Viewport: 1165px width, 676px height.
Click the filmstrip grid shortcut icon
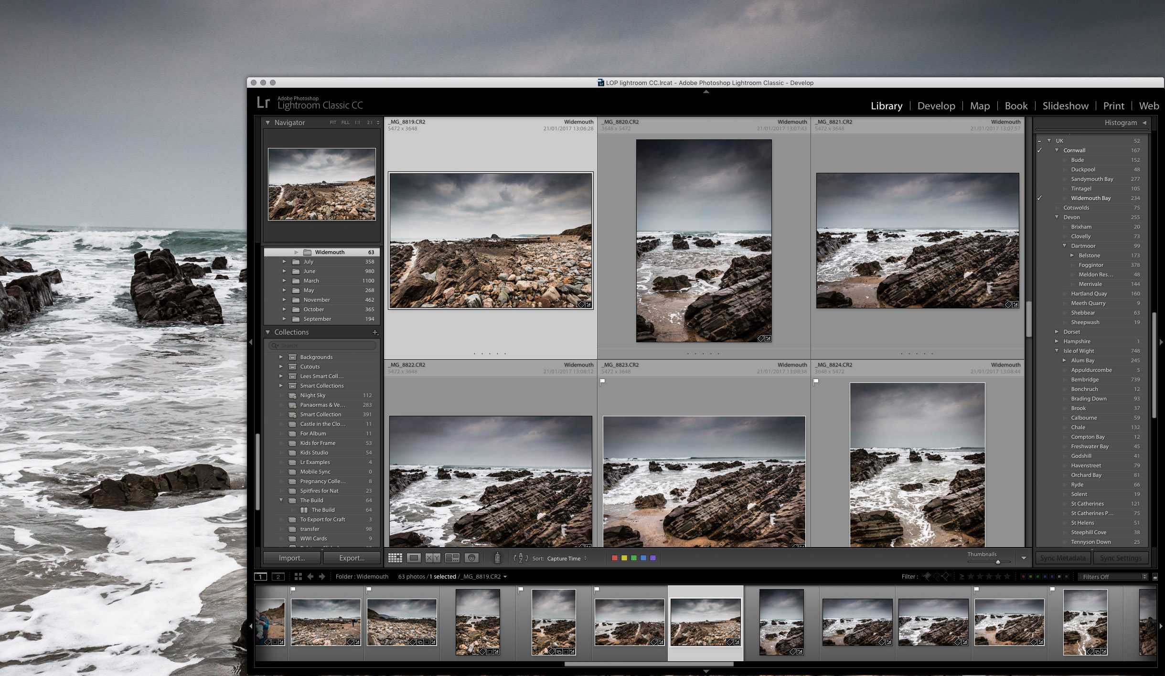tap(298, 577)
